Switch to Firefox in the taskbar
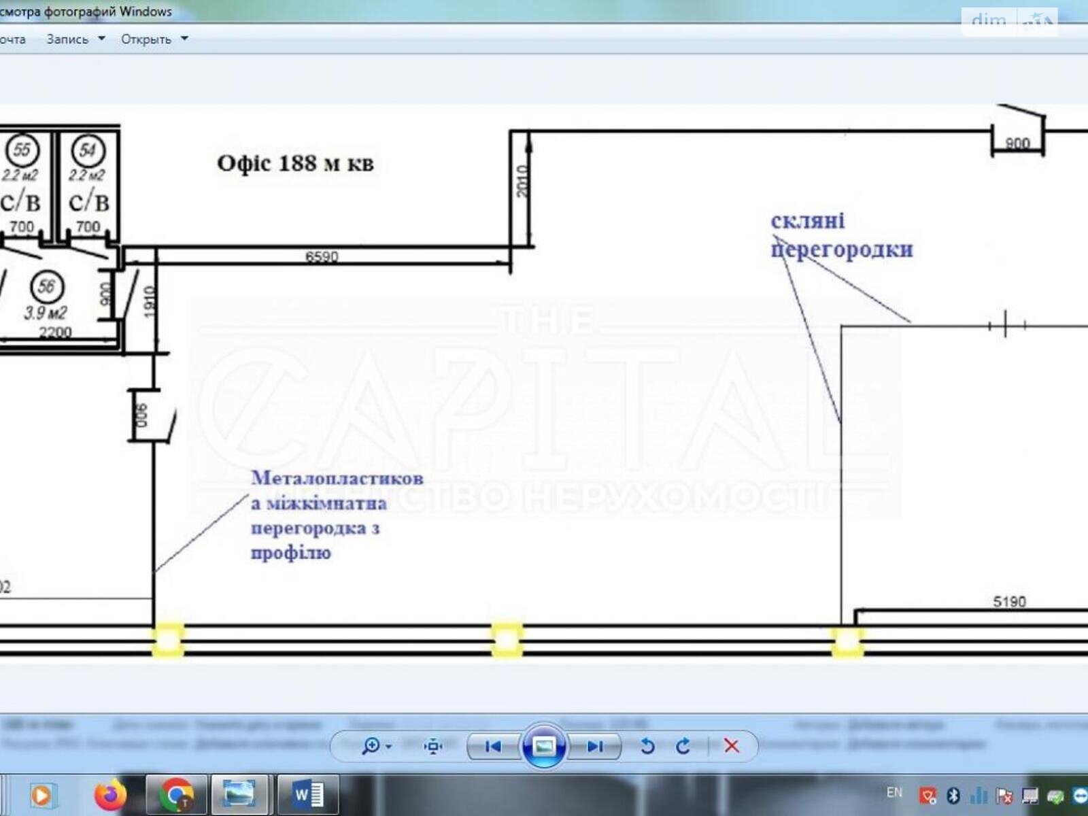The height and width of the screenshot is (816, 1088). pos(110,794)
